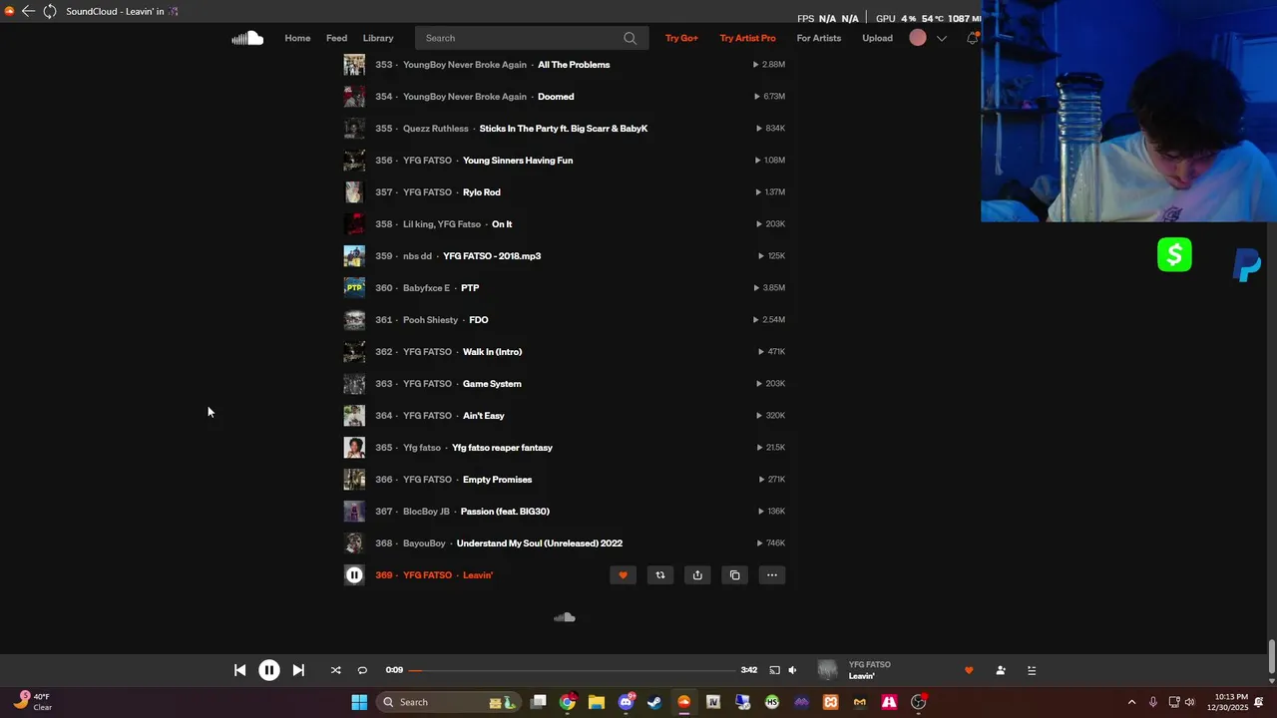Image resolution: width=1277 pixels, height=718 pixels.
Task: Click the page vertical scrollbar thumb
Action: [x=1271, y=657]
